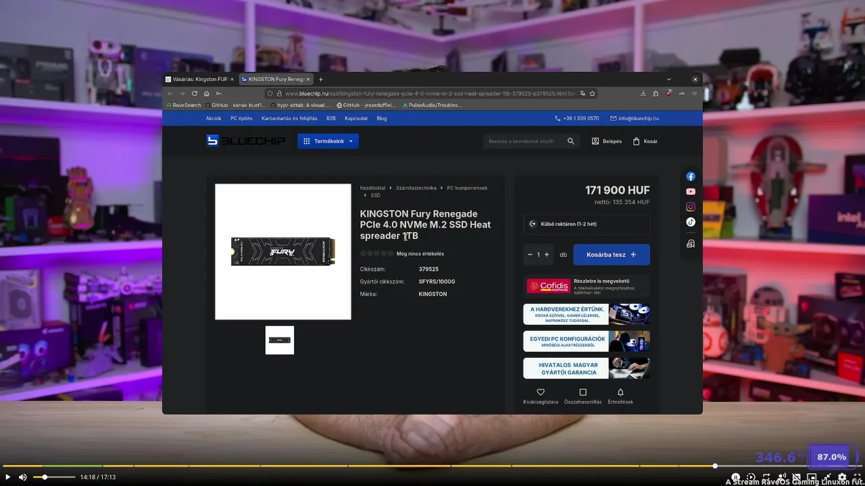
Task: Increase quantity with plus button
Action: pyautogui.click(x=547, y=254)
